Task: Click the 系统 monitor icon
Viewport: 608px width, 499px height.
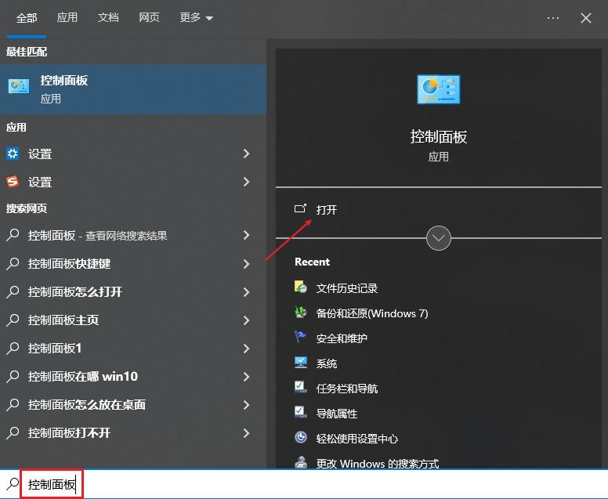Action: point(301,362)
